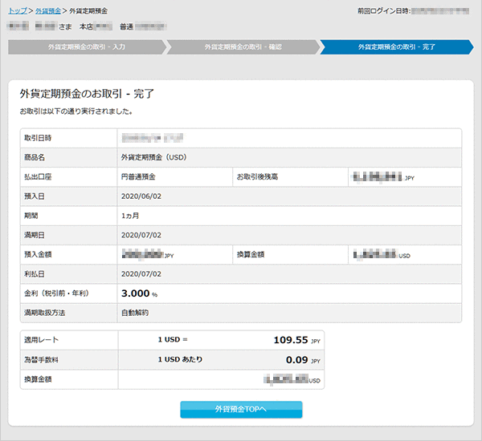Image resolution: width=482 pixels, height=441 pixels.
Task: Click the 取引日時 row label
Action: click(x=38, y=138)
